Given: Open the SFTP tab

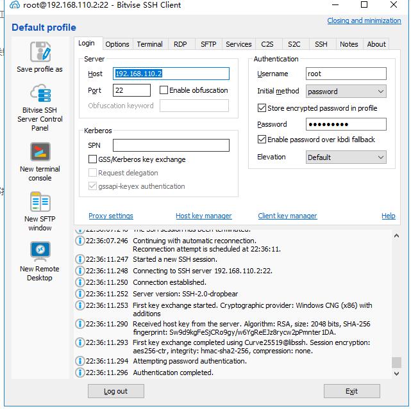Looking at the screenshot, I should point(208,44).
